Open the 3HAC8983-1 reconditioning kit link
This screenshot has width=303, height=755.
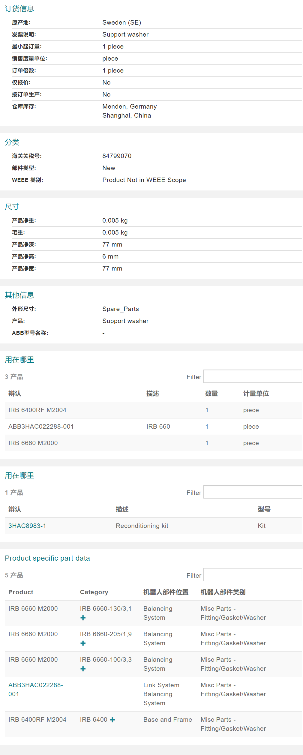(x=27, y=526)
